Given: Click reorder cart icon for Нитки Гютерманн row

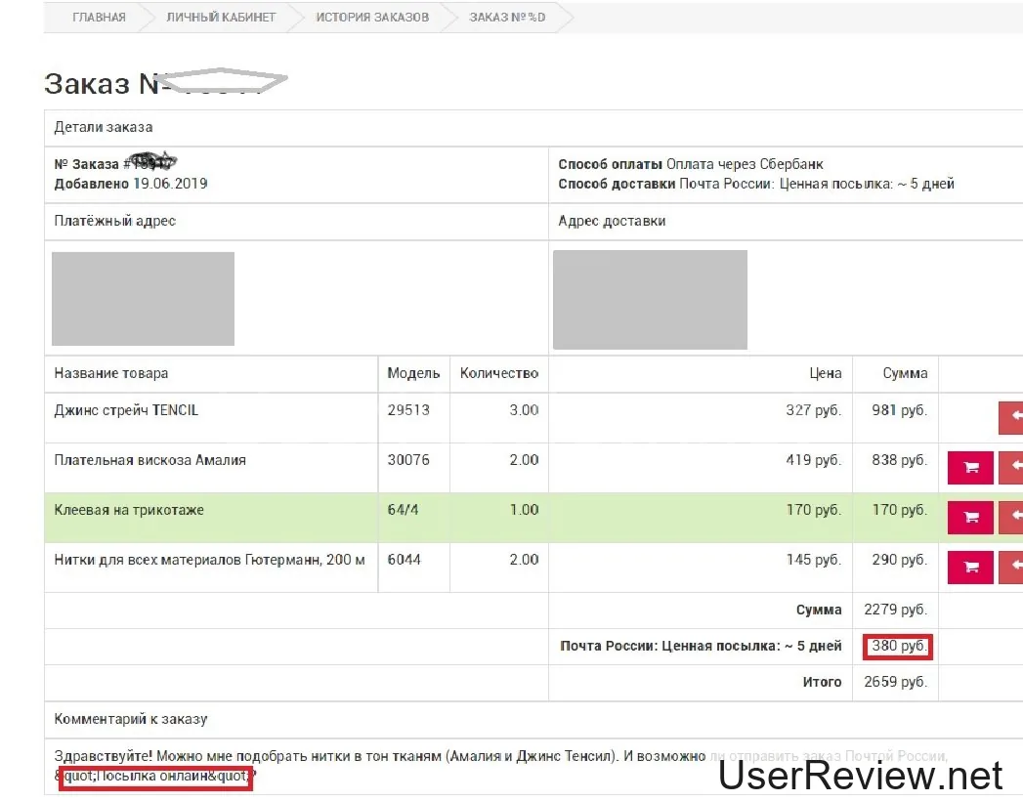Looking at the screenshot, I should pyautogui.click(x=970, y=567).
